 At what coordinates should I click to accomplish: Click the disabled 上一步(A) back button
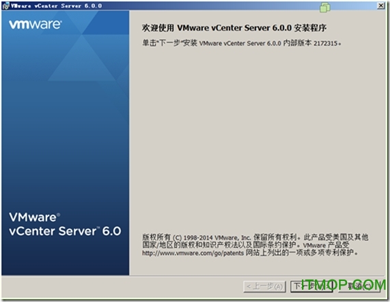coord(264,286)
